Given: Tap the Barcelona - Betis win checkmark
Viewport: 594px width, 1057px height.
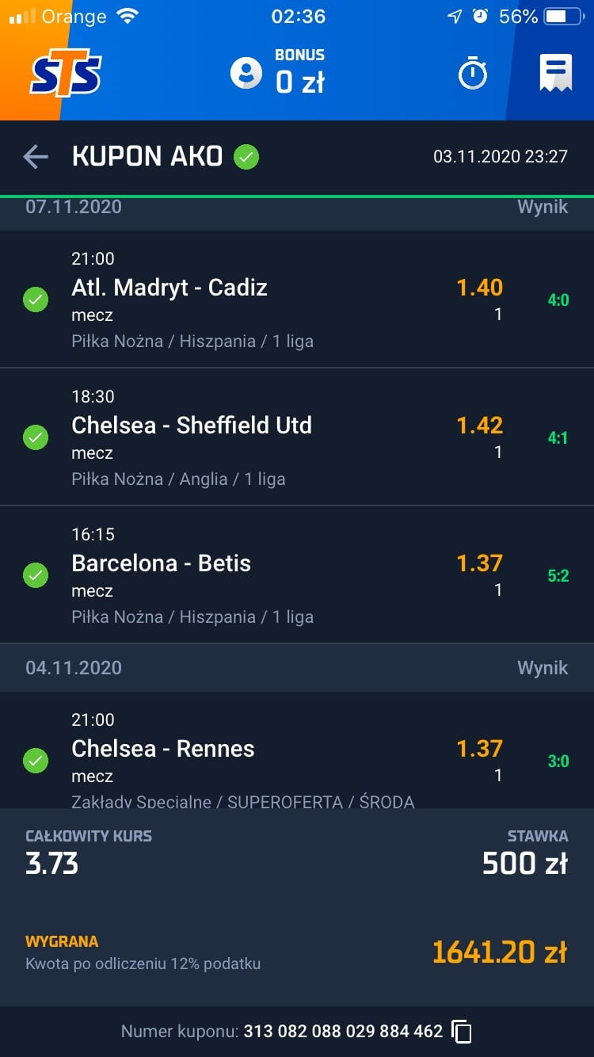Looking at the screenshot, I should click(36, 575).
